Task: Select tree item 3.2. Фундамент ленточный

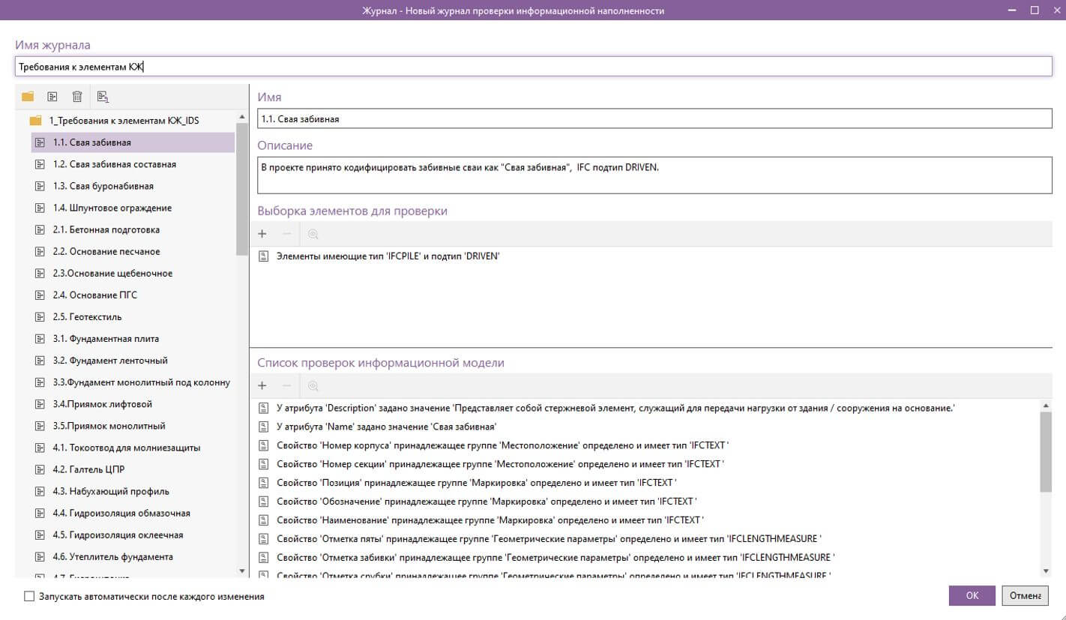Action: (x=133, y=360)
